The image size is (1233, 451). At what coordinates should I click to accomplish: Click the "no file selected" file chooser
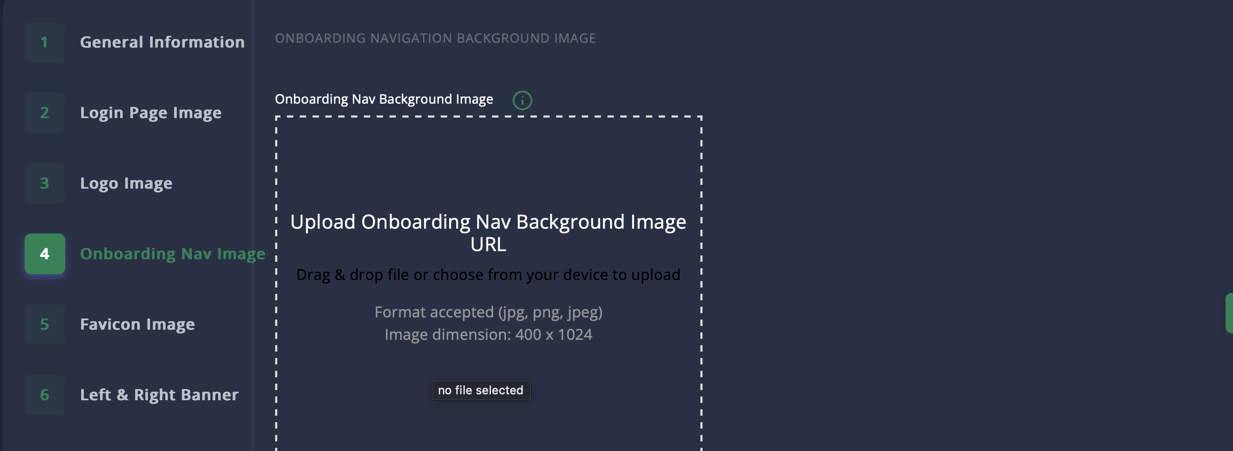(481, 390)
